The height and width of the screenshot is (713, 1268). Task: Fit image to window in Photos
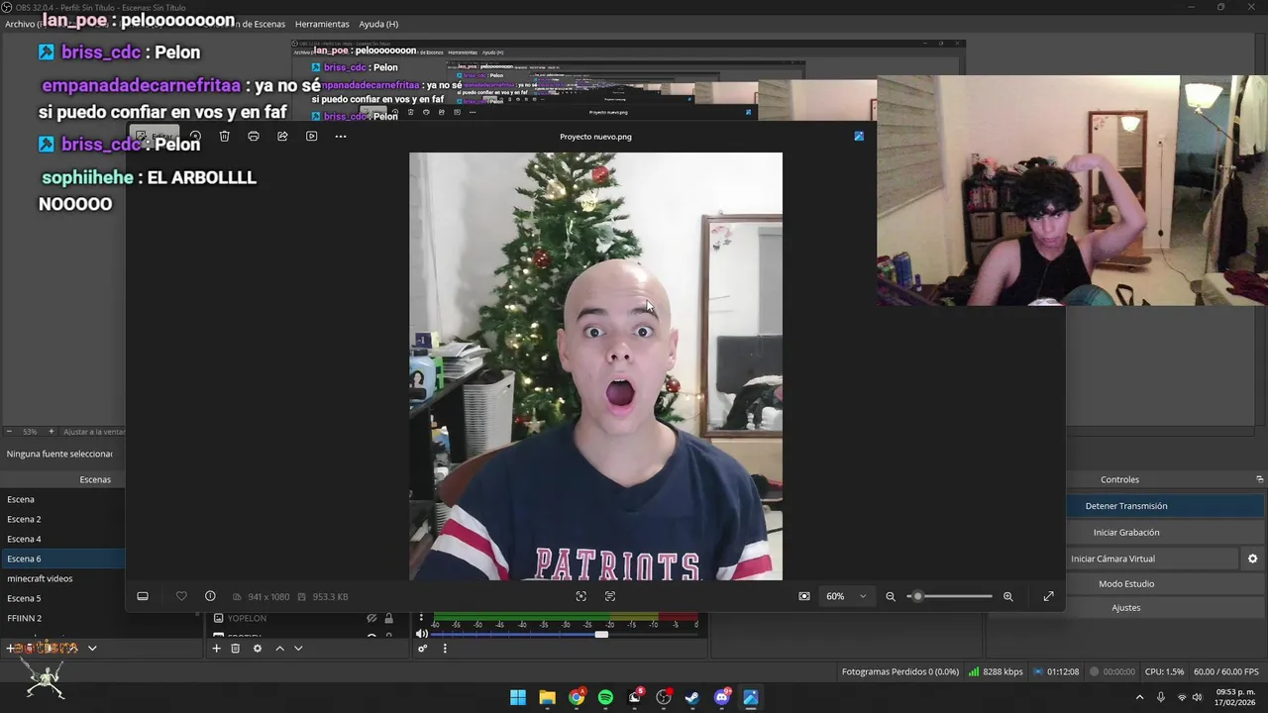pos(804,596)
